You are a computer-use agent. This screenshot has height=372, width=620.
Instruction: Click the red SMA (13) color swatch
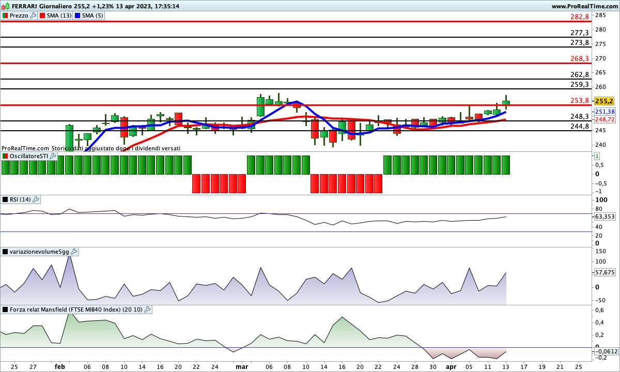[42, 16]
